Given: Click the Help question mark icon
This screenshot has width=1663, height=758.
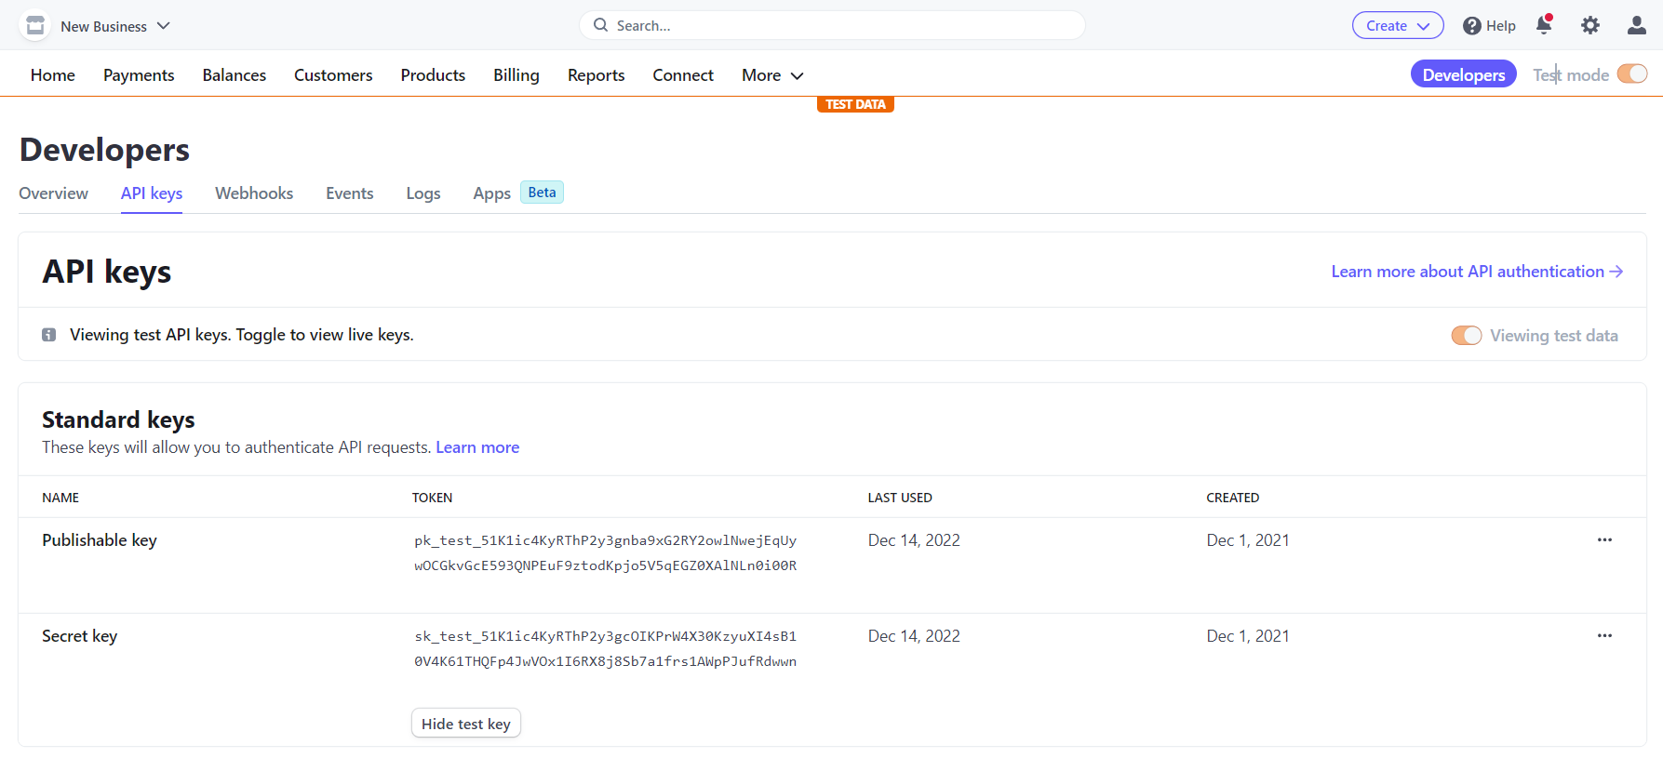Looking at the screenshot, I should point(1471,26).
